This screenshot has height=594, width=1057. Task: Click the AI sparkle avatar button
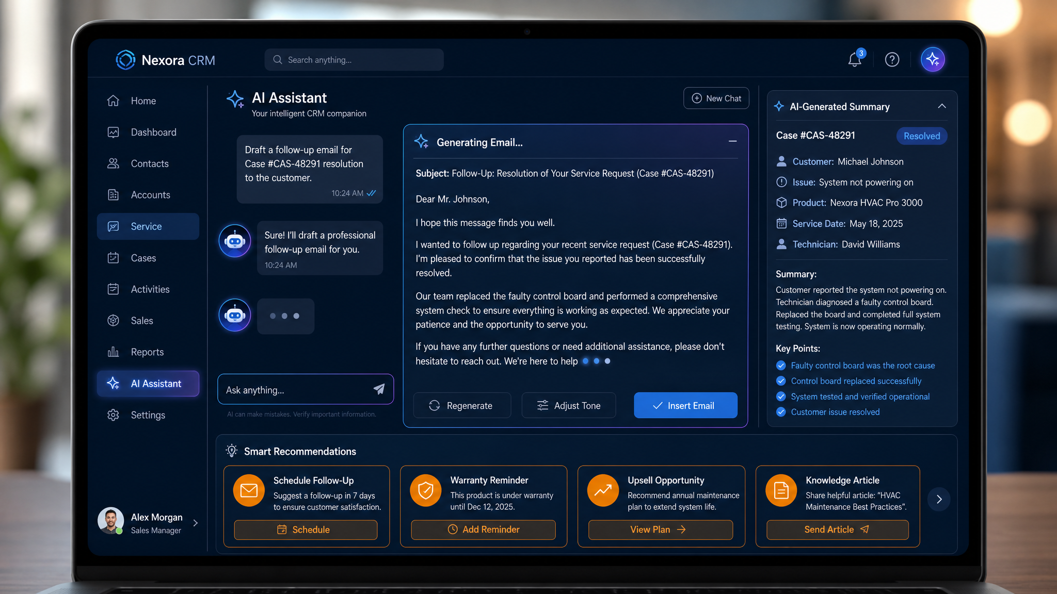(x=933, y=60)
